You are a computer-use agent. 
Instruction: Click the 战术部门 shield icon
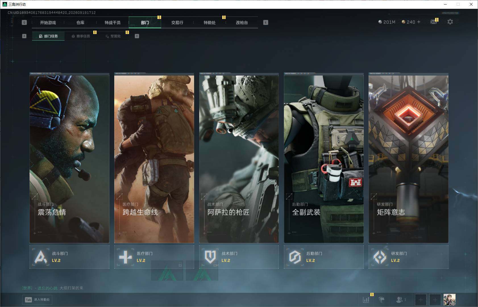coord(210,257)
